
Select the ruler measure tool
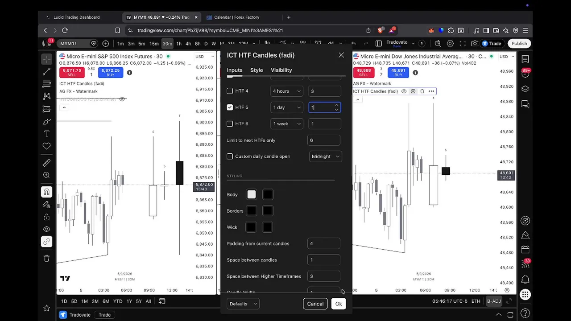[46, 163]
